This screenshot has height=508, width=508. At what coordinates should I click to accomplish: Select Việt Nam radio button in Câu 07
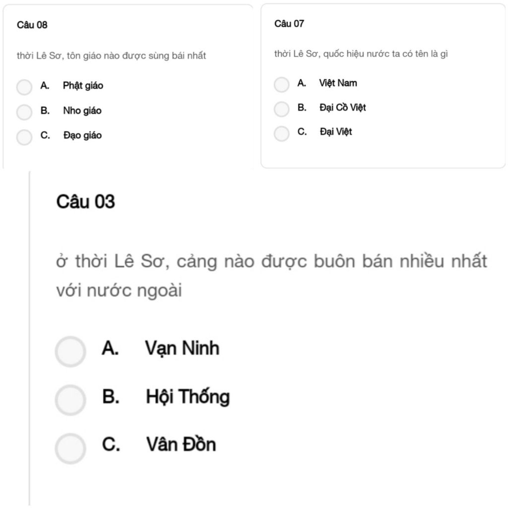pos(282,84)
